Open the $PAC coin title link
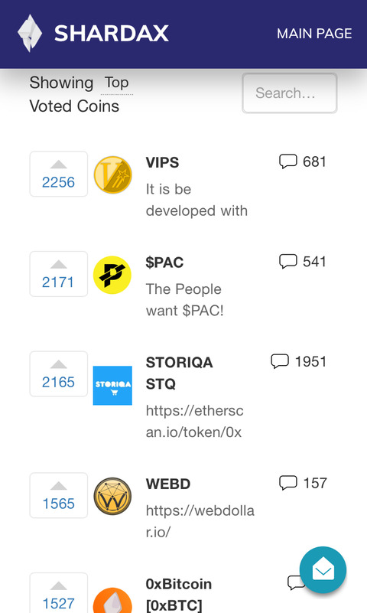 tap(164, 262)
